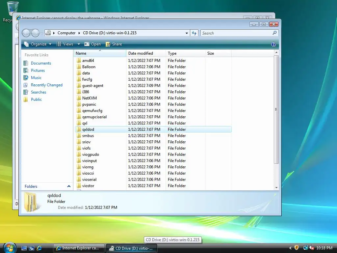Image resolution: width=337 pixels, height=253 pixels.
Task: Select the NetKVM folder icon
Action: coord(79,98)
